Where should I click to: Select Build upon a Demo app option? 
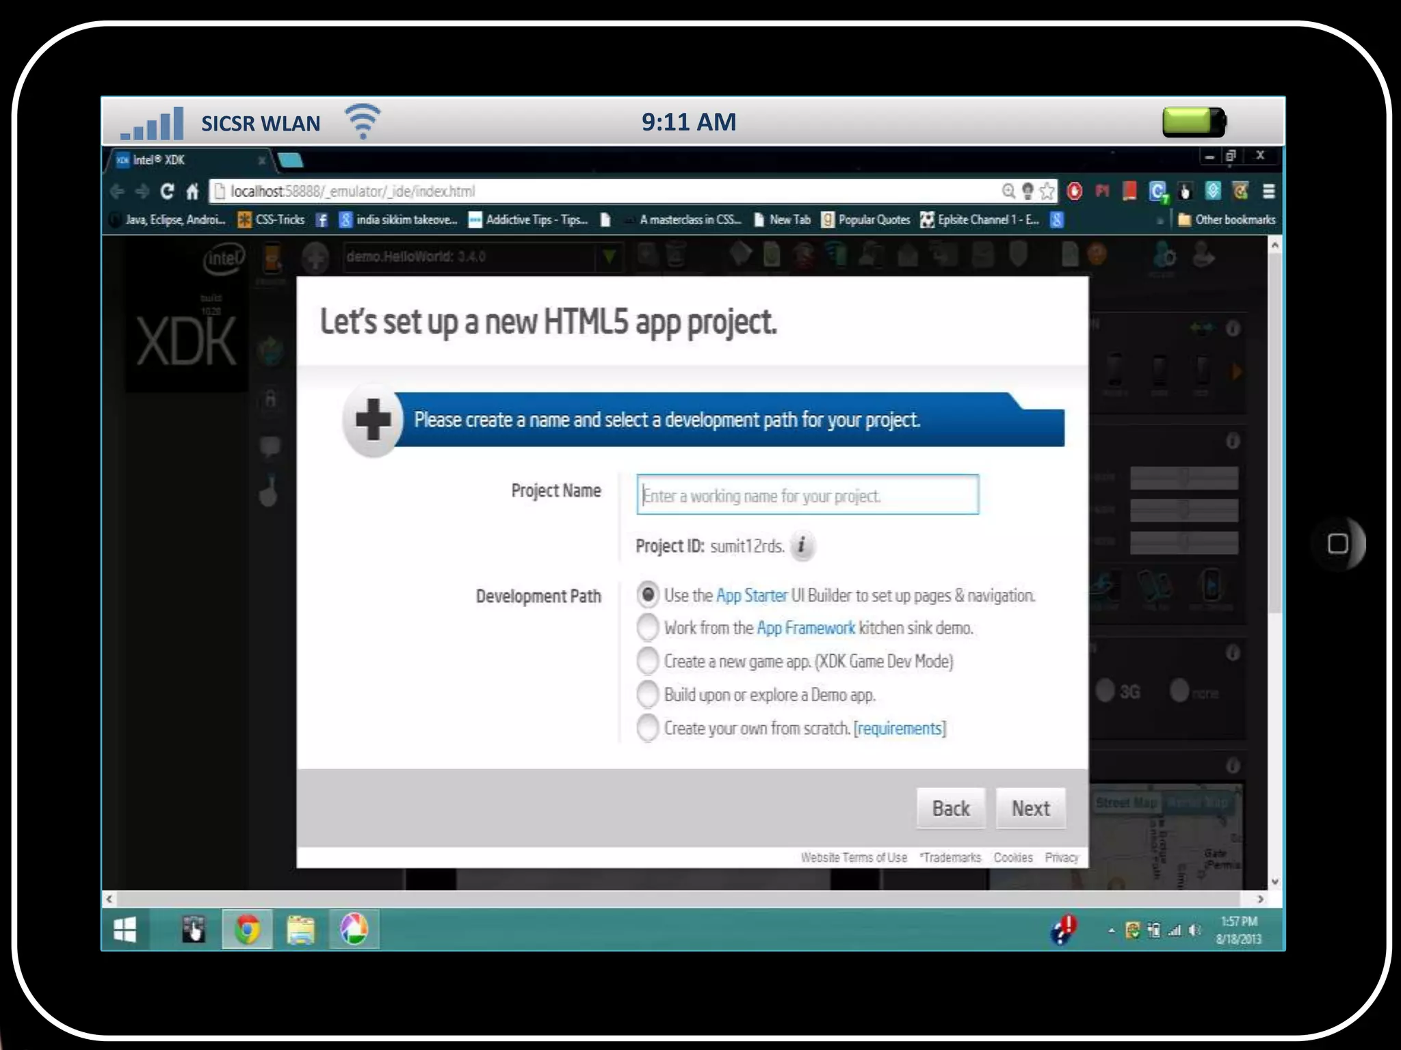click(647, 695)
